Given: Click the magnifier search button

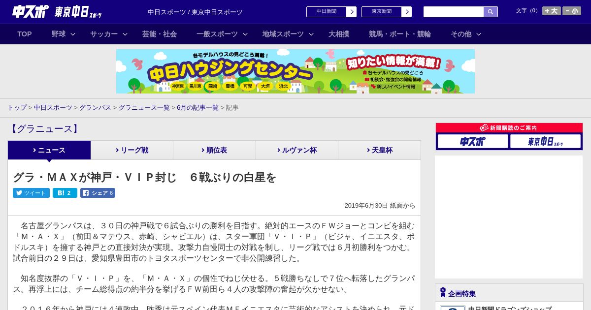Looking at the screenshot, I should point(491,12).
